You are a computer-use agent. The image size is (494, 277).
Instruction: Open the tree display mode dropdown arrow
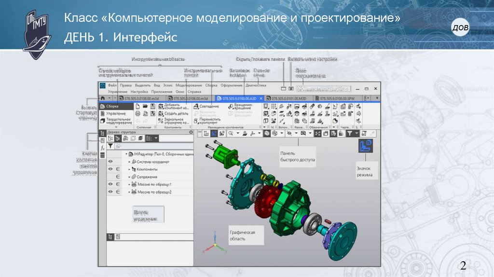coord(156,138)
